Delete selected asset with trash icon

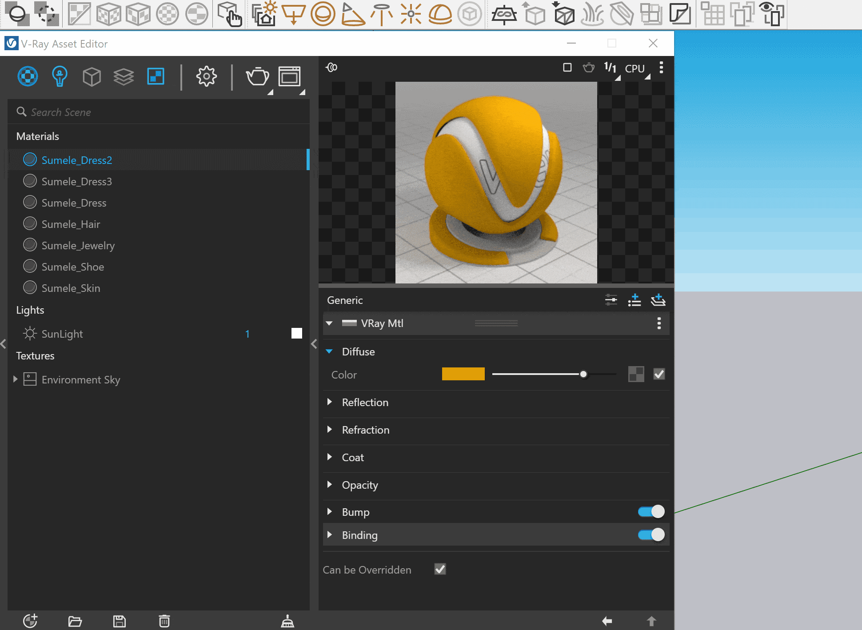pos(164,621)
